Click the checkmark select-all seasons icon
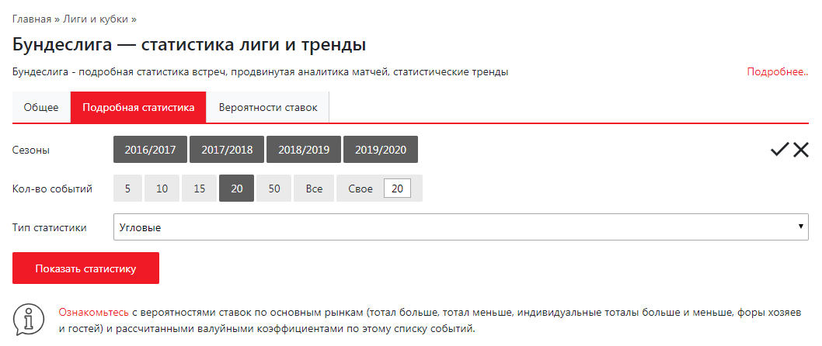 [x=779, y=150]
